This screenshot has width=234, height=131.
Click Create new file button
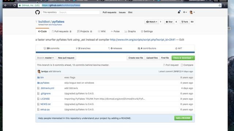(136, 58)
